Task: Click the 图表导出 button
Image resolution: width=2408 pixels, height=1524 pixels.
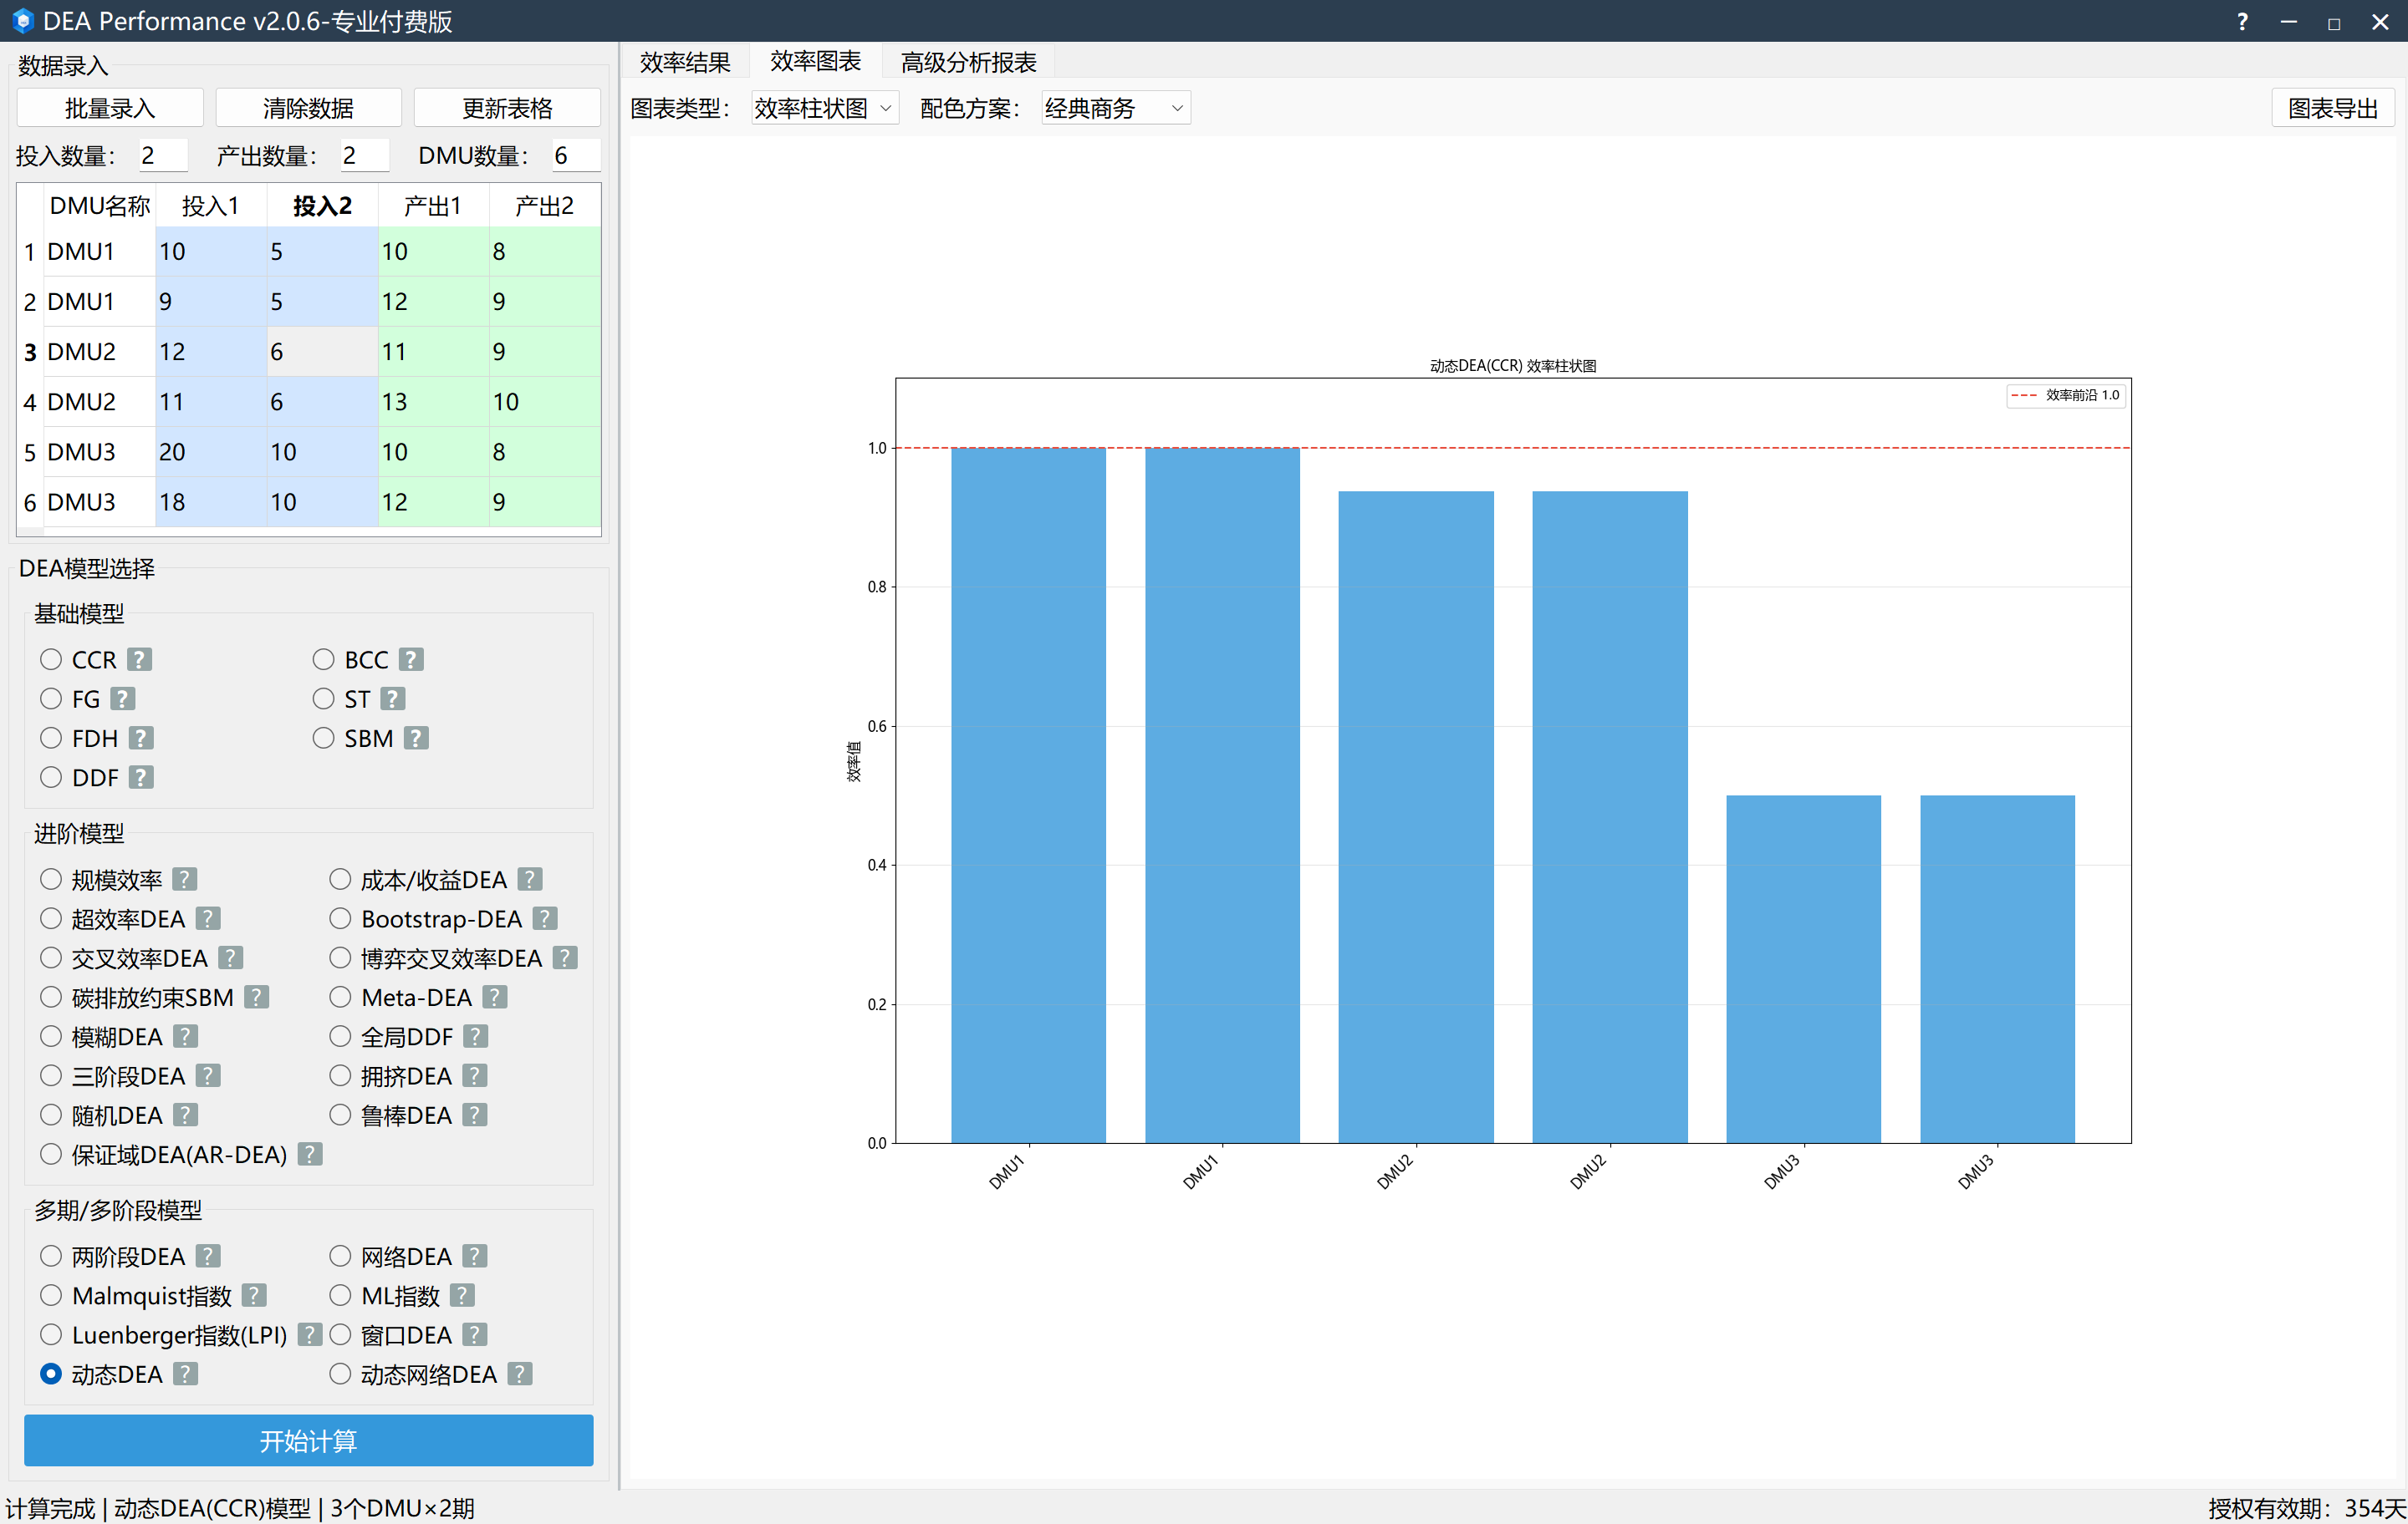Action: click(2332, 108)
